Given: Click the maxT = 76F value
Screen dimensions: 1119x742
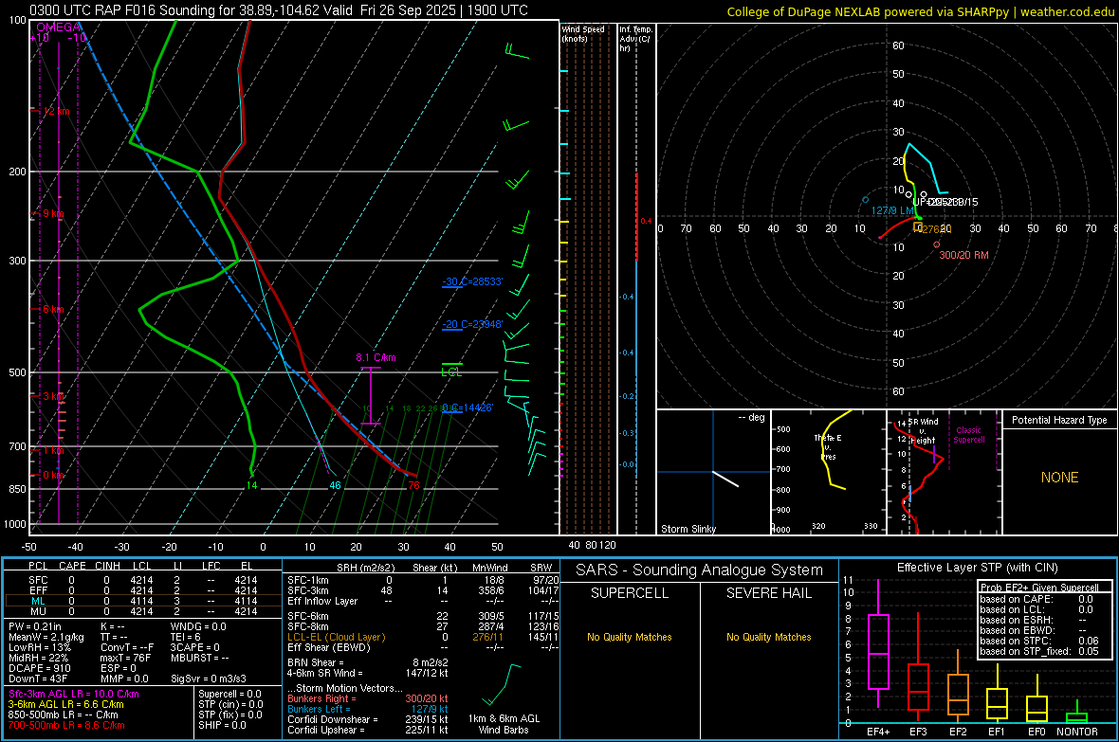Looking at the screenshot, I should [x=125, y=658].
